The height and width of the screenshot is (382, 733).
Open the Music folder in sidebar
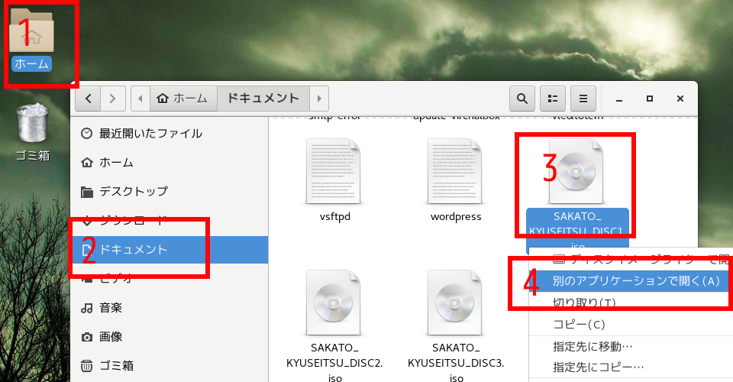click(x=111, y=308)
